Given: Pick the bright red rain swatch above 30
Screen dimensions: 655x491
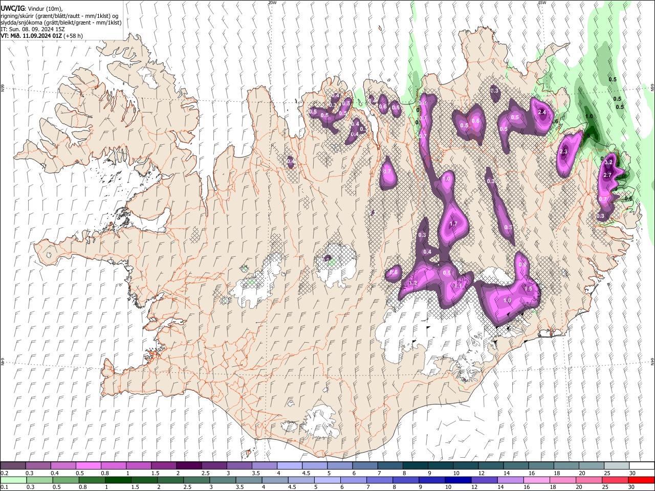Looking at the screenshot, I should (641, 480).
